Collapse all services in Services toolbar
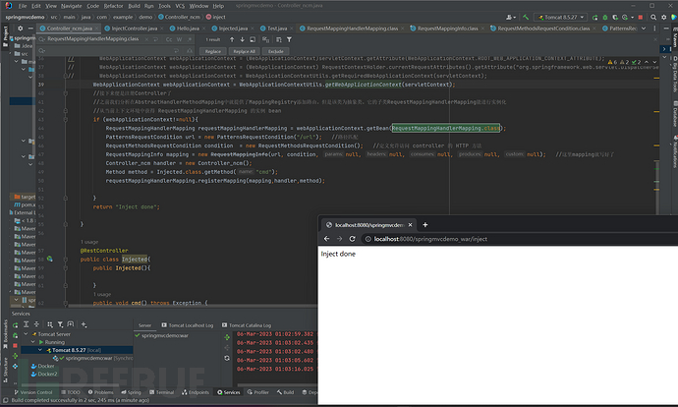Image resolution: width=678 pixels, height=407 pixels. [x=36, y=324]
